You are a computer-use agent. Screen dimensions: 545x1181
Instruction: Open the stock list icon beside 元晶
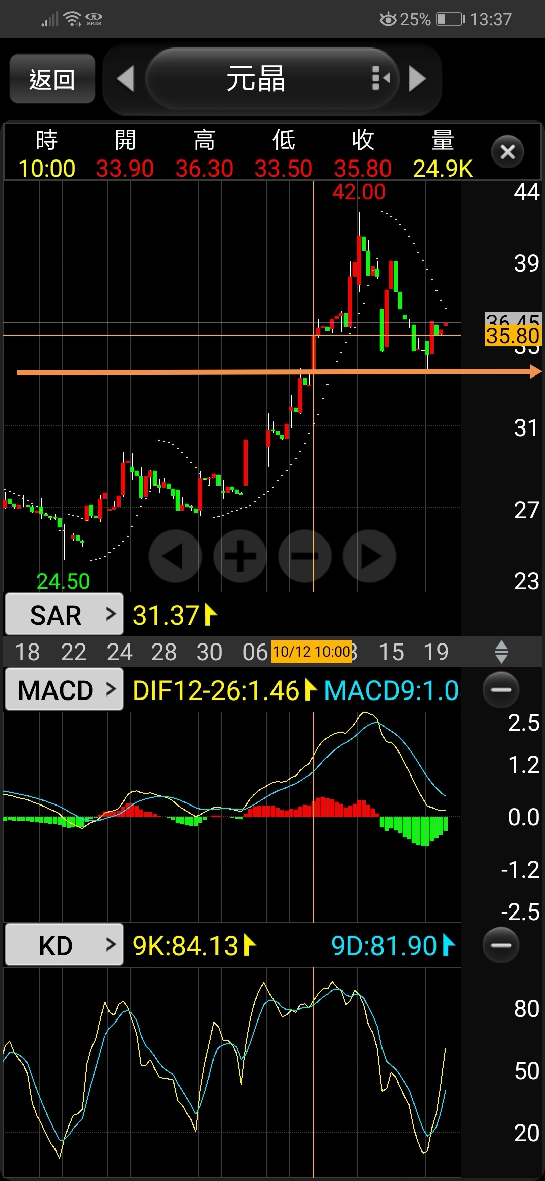tap(380, 78)
